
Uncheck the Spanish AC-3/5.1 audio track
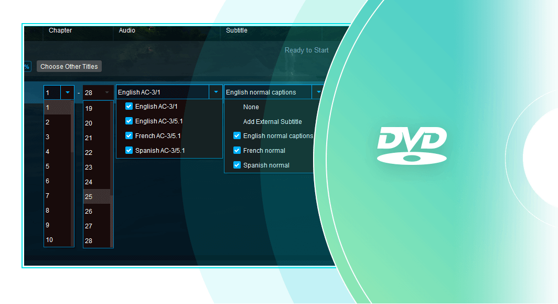coord(128,150)
